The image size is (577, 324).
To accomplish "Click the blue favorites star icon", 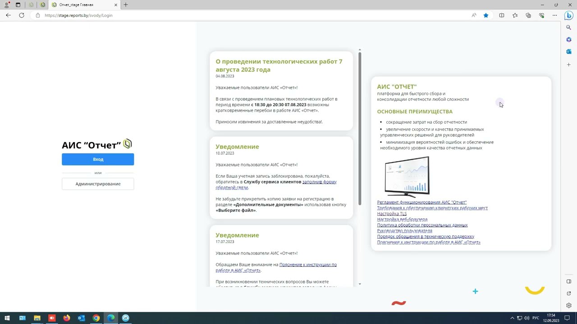I will pos(486,15).
